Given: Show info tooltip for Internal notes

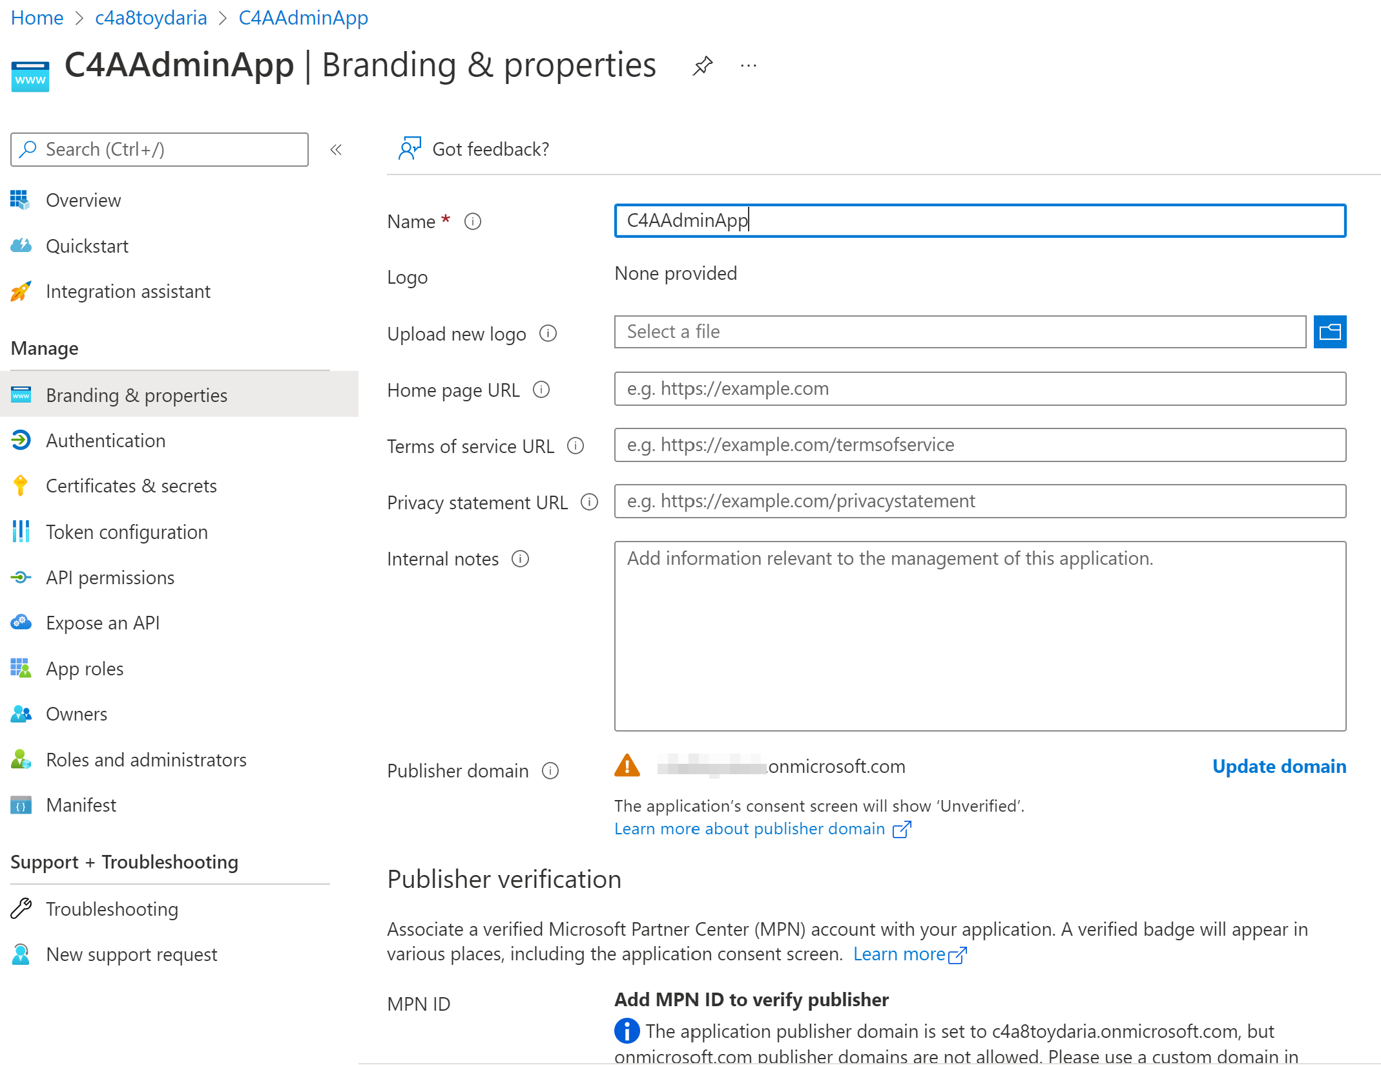Looking at the screenshot, I should click(520, 558).
